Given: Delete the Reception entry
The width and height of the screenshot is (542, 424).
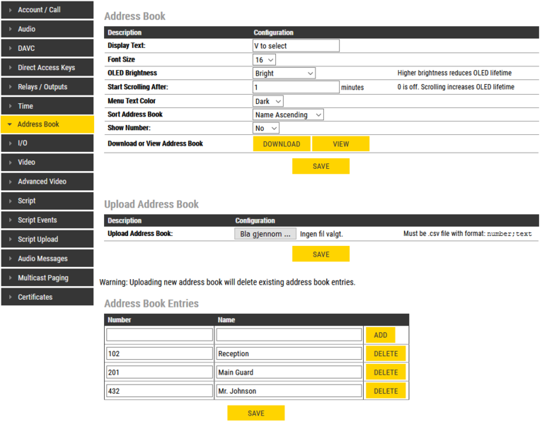Looking at the screenshot, I should click(x=386, y=353).
